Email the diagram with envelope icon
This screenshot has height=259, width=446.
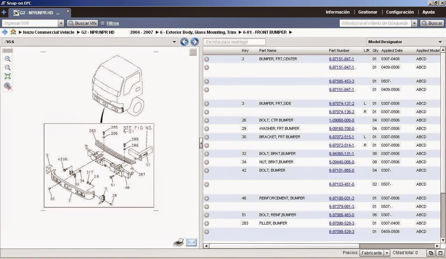(191, 243)
